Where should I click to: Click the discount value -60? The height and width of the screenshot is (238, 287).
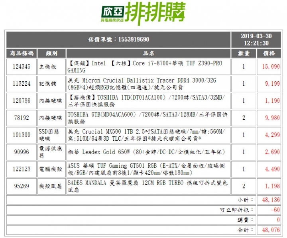click(275, 210)
